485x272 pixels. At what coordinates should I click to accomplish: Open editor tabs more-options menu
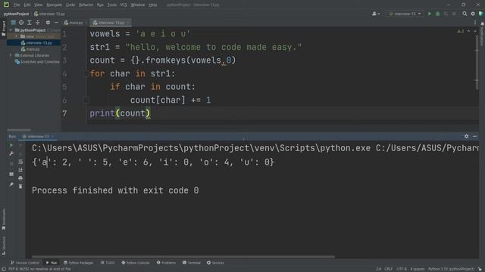pyautogui.click(x=475, y=23)
